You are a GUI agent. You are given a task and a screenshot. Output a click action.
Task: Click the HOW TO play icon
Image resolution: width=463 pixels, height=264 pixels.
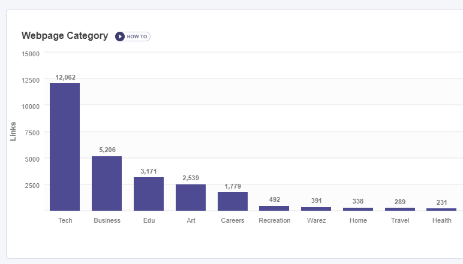(120, 37)
